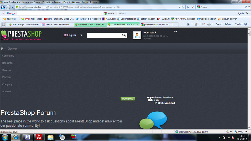The width and height of the screenshot is (251, 141).
Task: Click the IE forward navigation button
Action: click(8, 7)
